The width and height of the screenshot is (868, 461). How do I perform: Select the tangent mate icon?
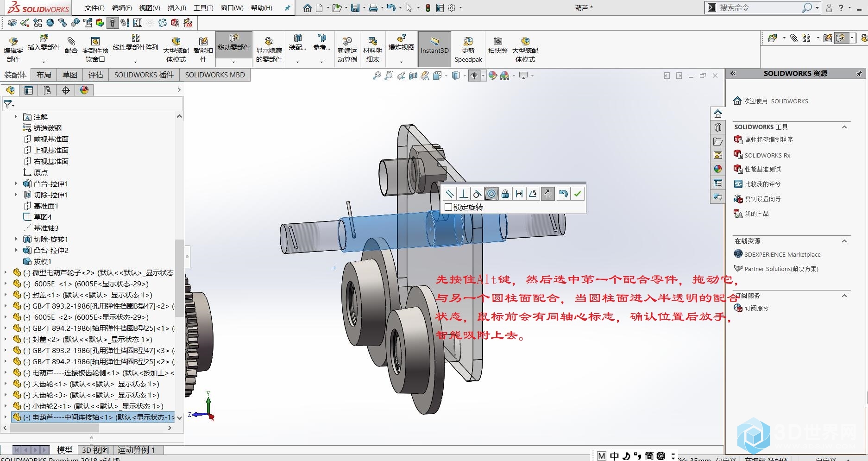[x=477, y=194]
